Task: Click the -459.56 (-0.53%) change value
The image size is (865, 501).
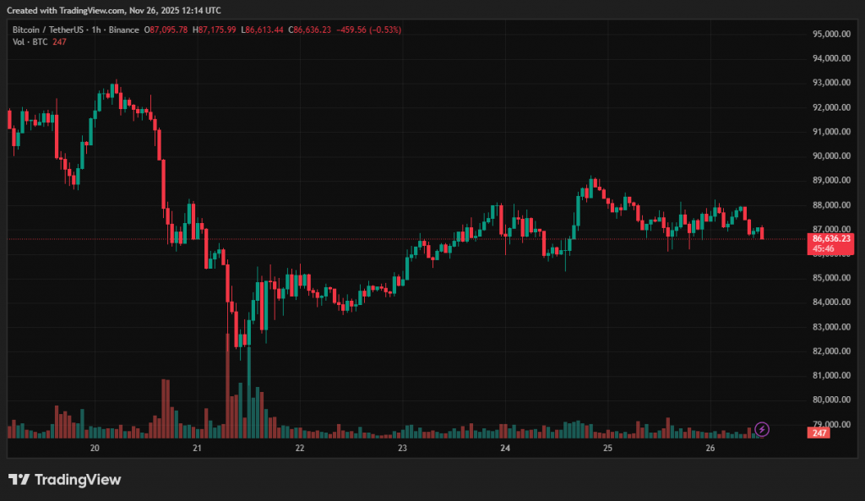Action: (x=369, y=30)
